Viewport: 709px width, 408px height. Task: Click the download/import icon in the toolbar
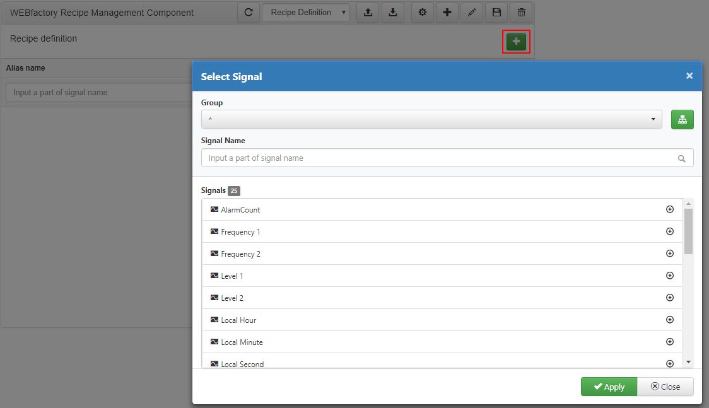click(x=393, y=12)
